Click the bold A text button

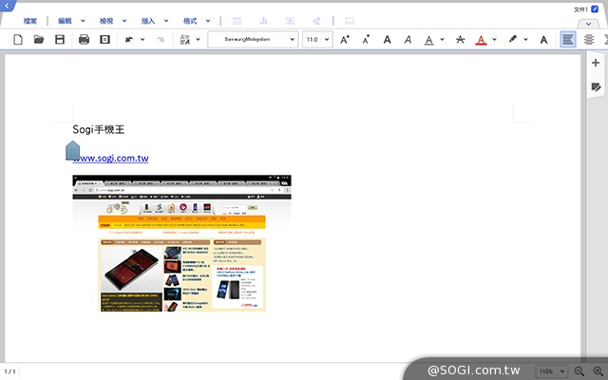[x=387, y=40]
